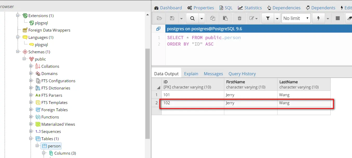
Task: Open the No limit rows dropdown
Action: (x=296, y=18)
